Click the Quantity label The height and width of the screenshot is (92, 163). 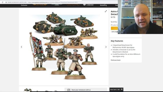point(114,22)
